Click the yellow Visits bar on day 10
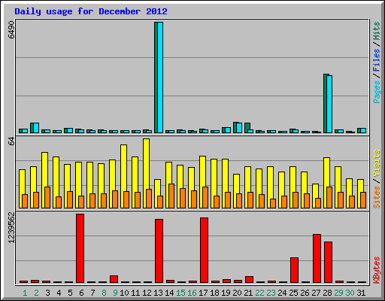385x301 pixels. pos(123,176)
